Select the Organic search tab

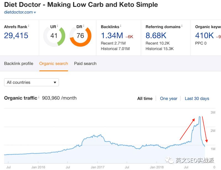pos(54,63)
